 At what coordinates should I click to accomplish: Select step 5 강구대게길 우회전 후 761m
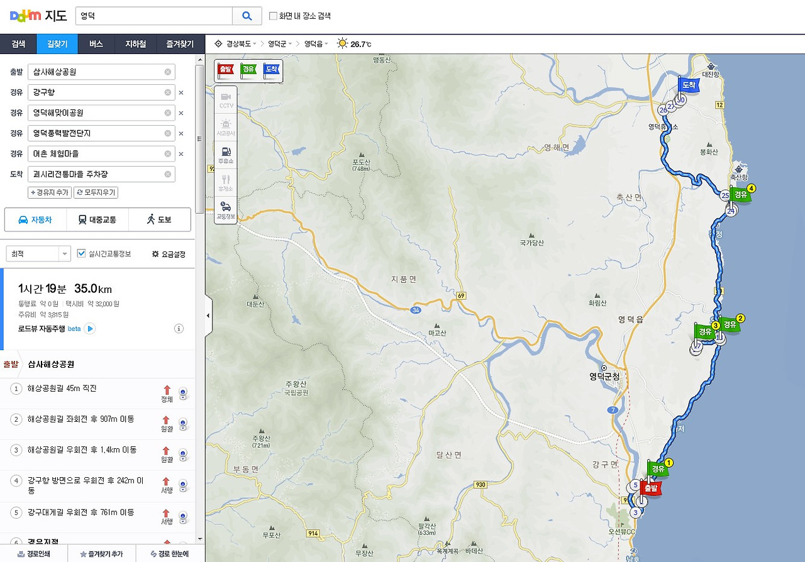[97, 517]
